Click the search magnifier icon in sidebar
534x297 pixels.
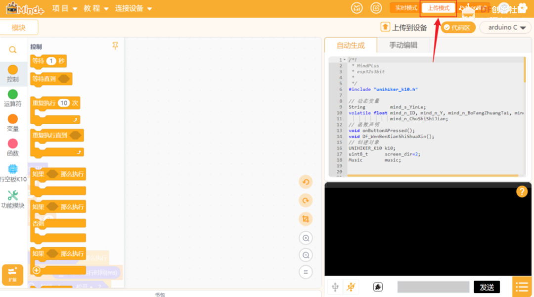(12, 50)
